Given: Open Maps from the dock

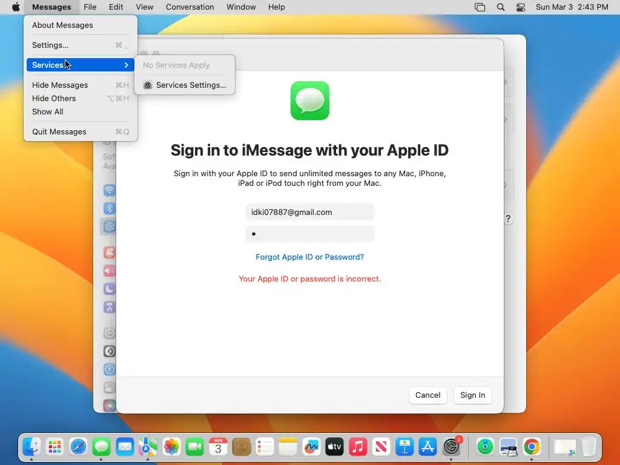Looking at the screenshot, I should click(x=148, y=447).
